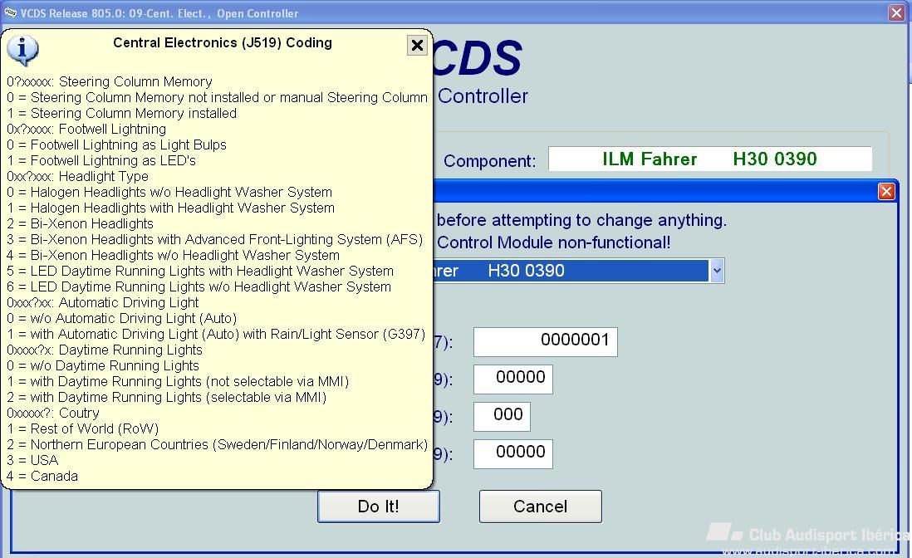Click 'before attempting to change anything.' text
This screenshot has height=558, width=912.
point(581,220)
